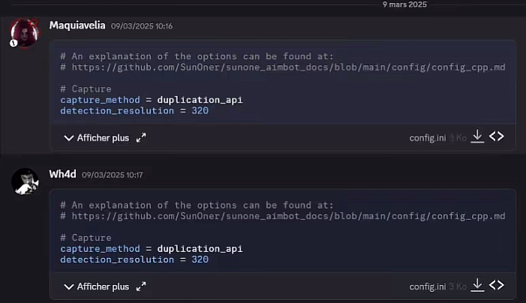The image size is (526, 303).
Task: Click GitHub URL in Maquiavelia's code preview
Action: tap(288, 67)
